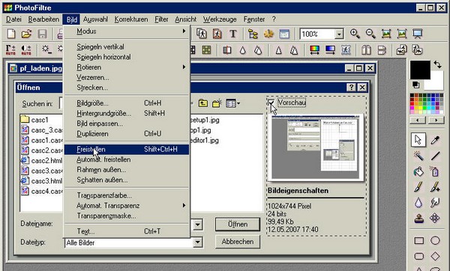Select the Fill bucket tool
The width and height of the screenshot is (450, 271).
(x=418, y=171)
